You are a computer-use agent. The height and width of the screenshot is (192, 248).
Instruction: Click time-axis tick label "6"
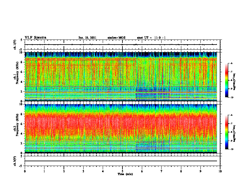(142, 171)
